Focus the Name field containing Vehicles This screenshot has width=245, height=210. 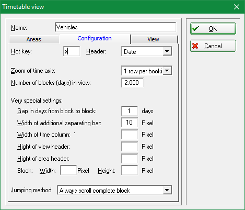(115, 27)
